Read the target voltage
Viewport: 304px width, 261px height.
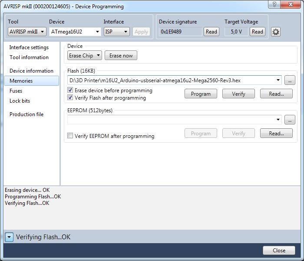tap(258, 32)
